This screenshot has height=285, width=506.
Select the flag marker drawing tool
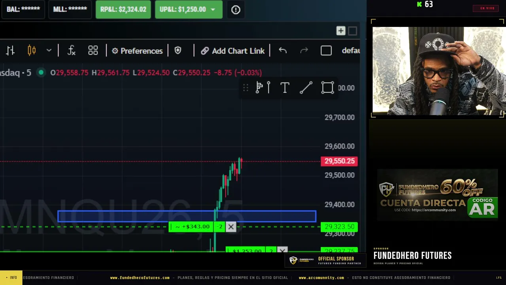coord(263,87)
